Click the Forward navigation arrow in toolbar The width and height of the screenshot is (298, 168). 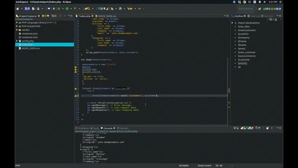pyautogui.click(x=139, y=9)
